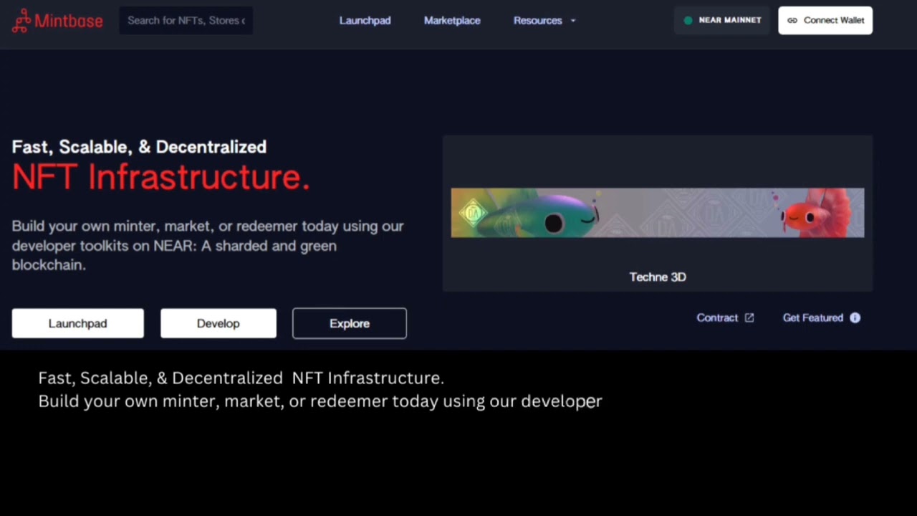
Task: Click the info icon beside Get Featured
Action: tap(855, 317)
